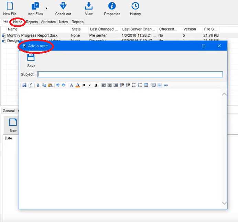Click the 21.76 KB file size cell
This screenshot has height=222, width=238.
click(211, 35)
